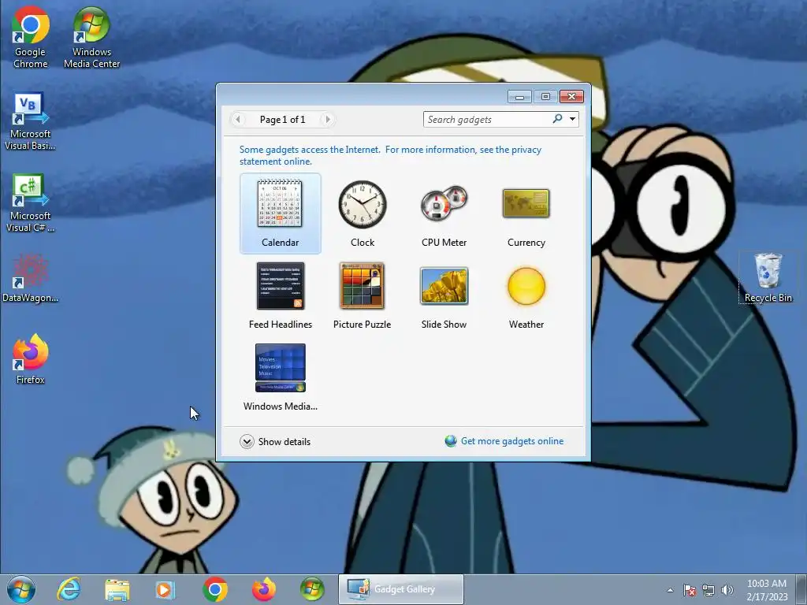Open the volume speaker tray icon

tap(727, 590)
